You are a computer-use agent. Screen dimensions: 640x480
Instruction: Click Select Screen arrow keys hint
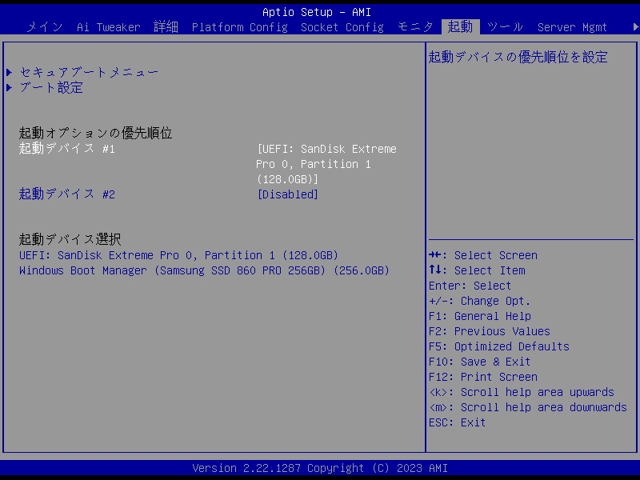483,255
